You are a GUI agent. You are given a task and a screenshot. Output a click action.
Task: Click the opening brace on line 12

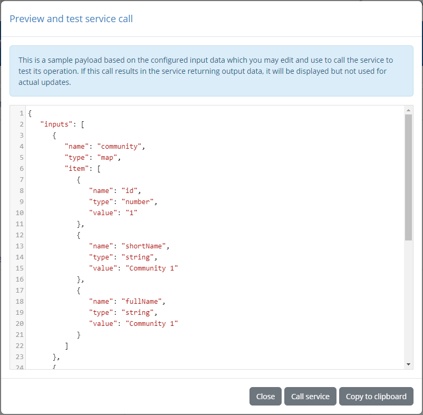click(x=79, y=235)
